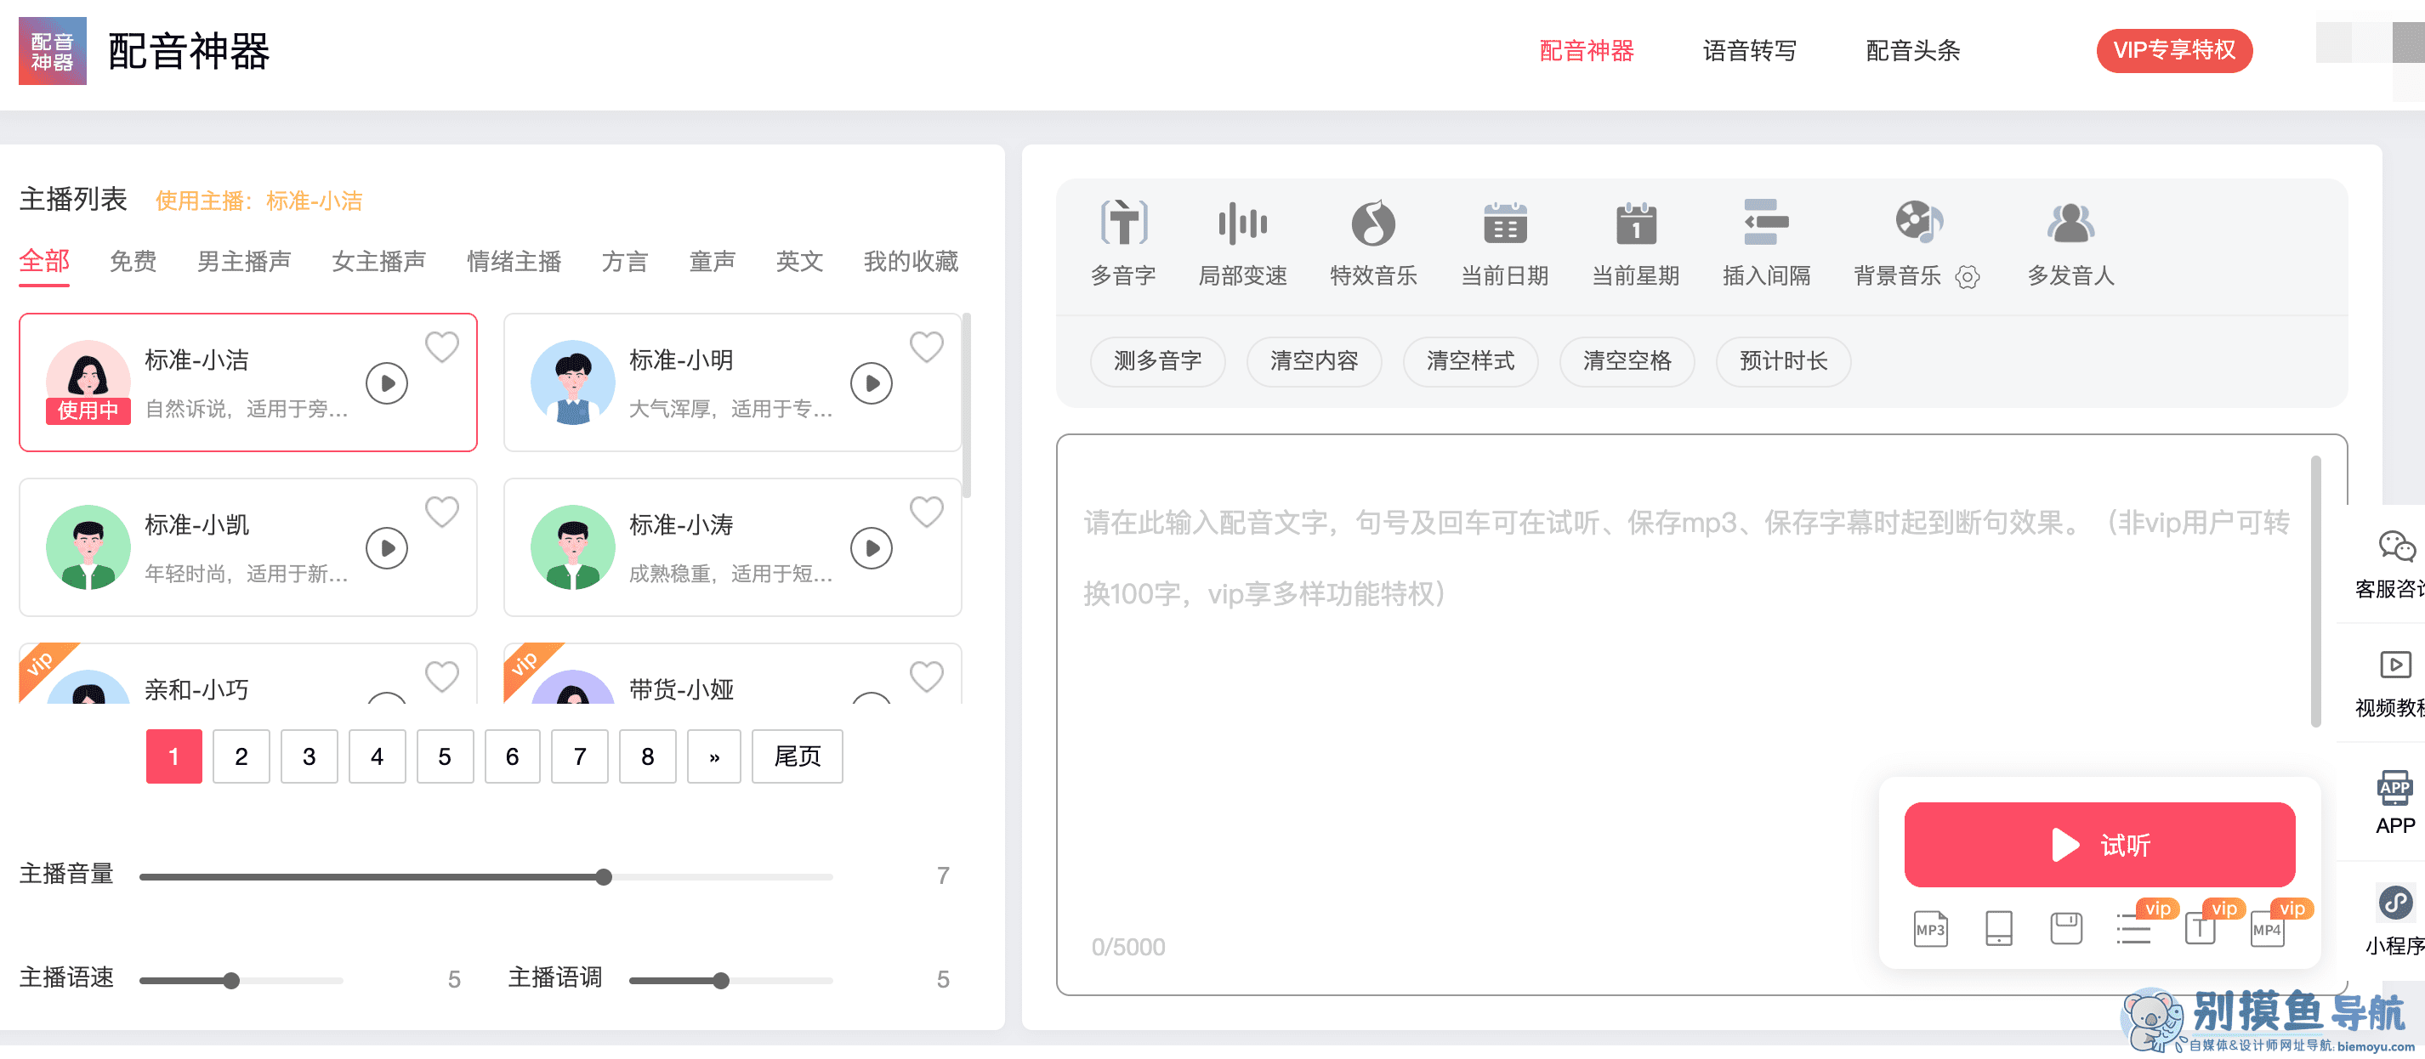
Task: Favorite voice 标准-小洁 with heart toggle
Action: [x=442, y=347]
